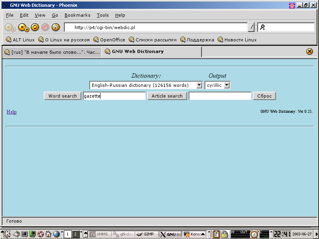The image size is (319, 239).
Task: Click the terminal screen icon in the panel
Action: point(24,234)
